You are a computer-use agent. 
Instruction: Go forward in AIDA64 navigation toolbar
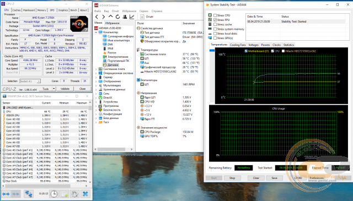(103, 17)
